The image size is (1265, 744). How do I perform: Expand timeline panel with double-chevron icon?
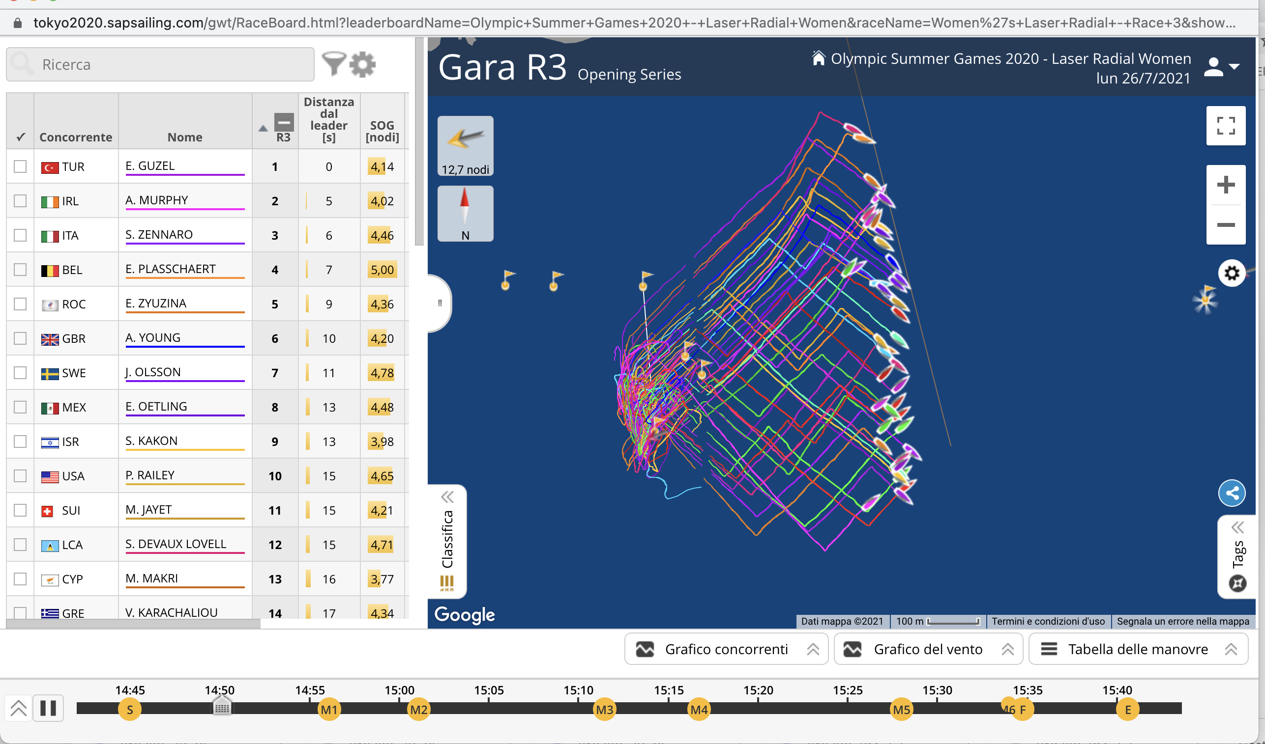[18, 708]
